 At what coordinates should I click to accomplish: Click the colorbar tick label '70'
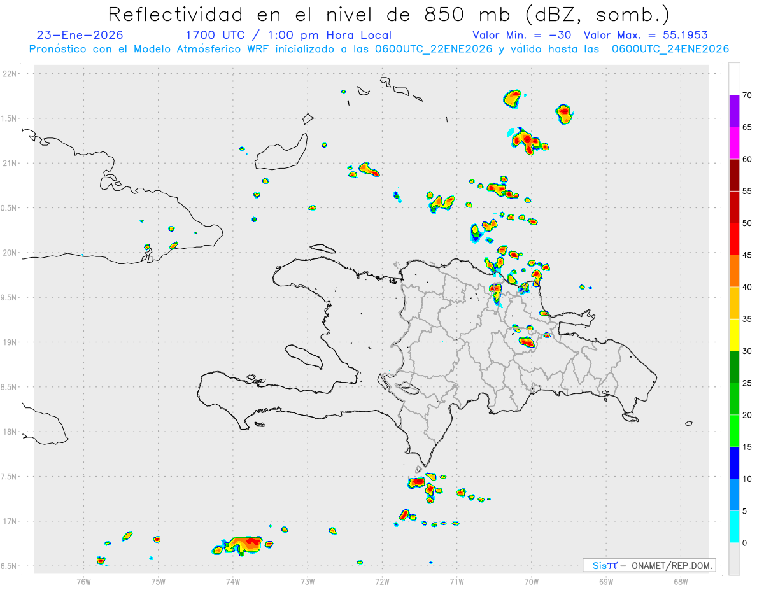(747, 95)
